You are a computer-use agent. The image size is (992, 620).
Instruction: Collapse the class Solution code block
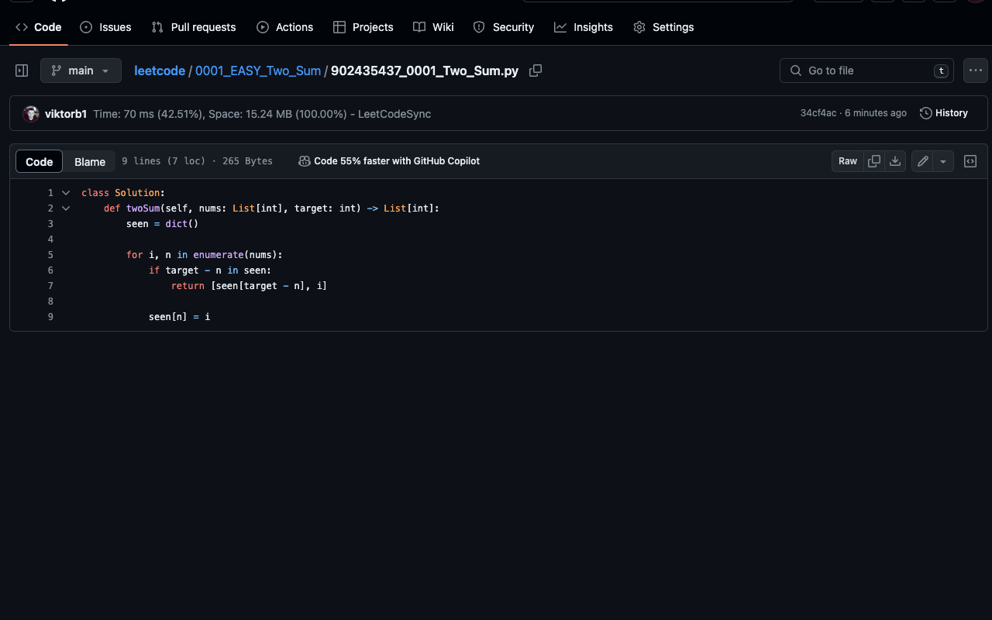(65, 192)
